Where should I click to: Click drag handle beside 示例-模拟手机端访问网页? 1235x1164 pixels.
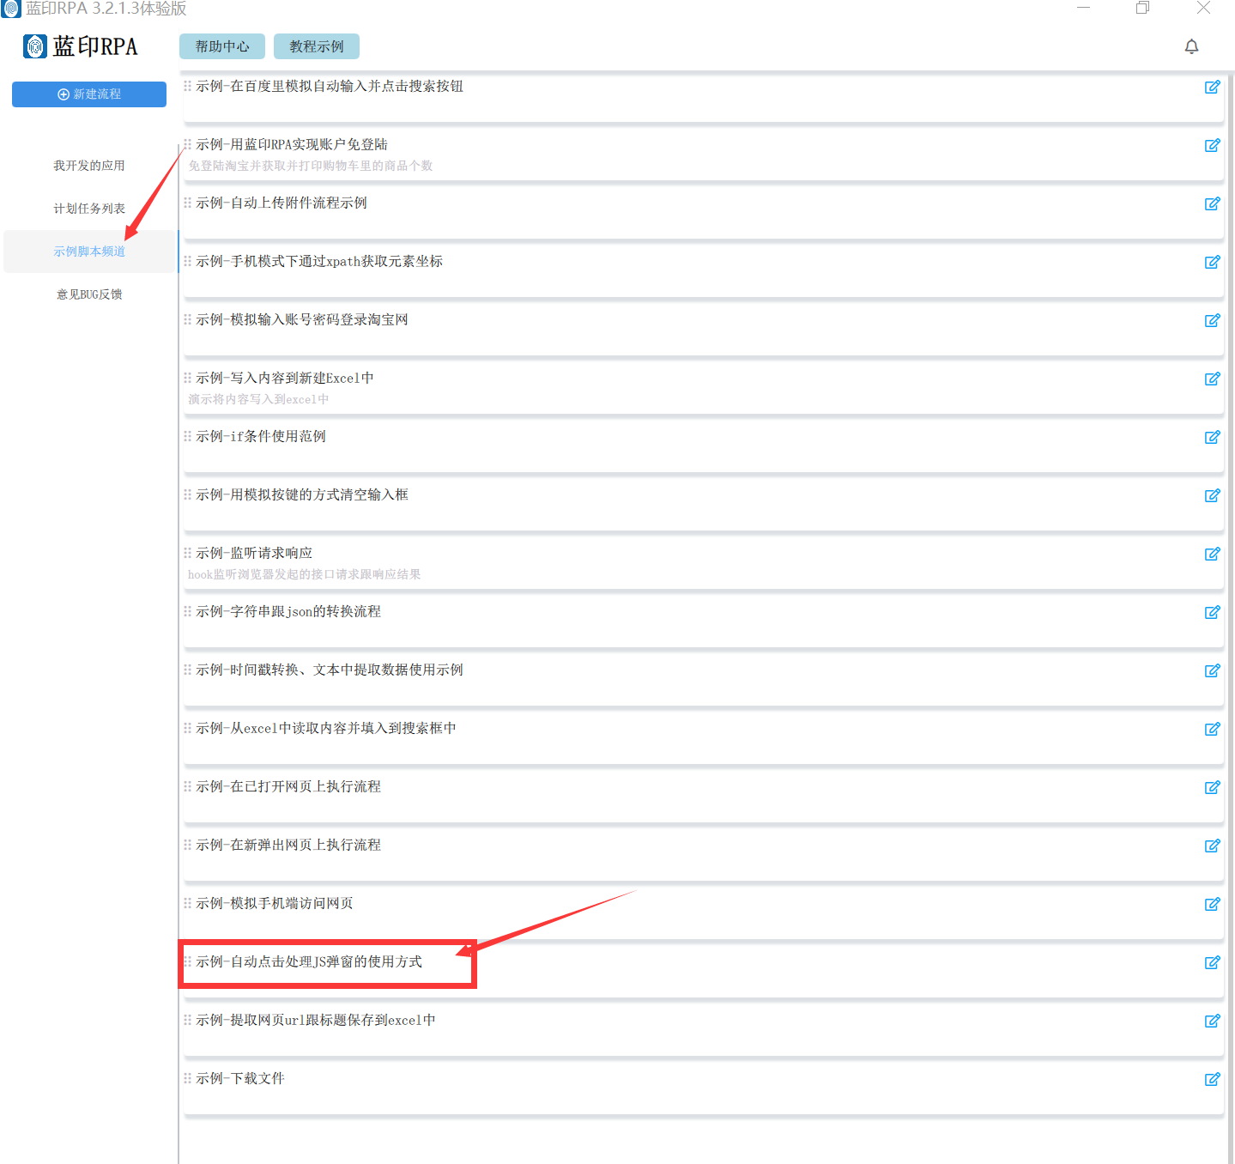[x=188, y=903]
